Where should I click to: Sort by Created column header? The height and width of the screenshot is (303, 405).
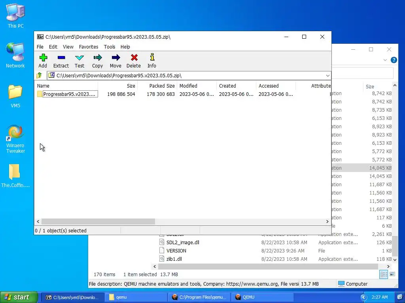point(237,86)
